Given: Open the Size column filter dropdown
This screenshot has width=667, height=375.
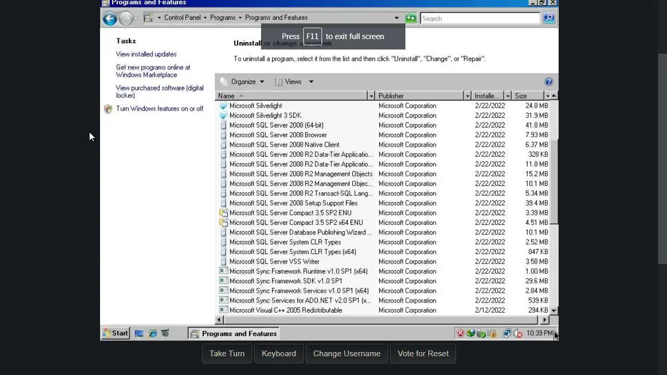Looking at the screenshot, I should coord(547,96).
